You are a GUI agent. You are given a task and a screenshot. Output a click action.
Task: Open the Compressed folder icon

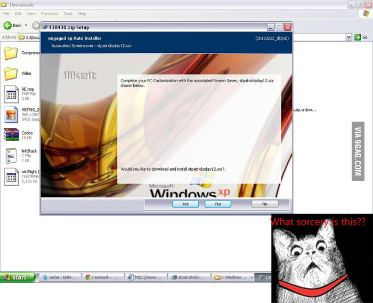click(11, 53)
